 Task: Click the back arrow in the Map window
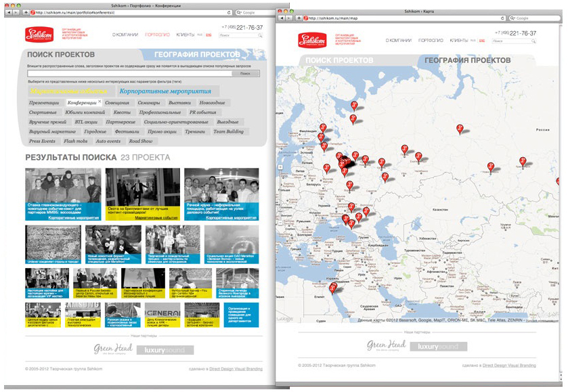[x=282, y=18]
